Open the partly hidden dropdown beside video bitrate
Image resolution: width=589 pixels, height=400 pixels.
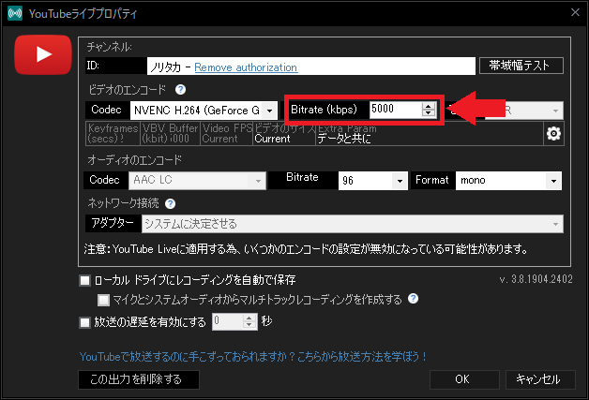524,111
